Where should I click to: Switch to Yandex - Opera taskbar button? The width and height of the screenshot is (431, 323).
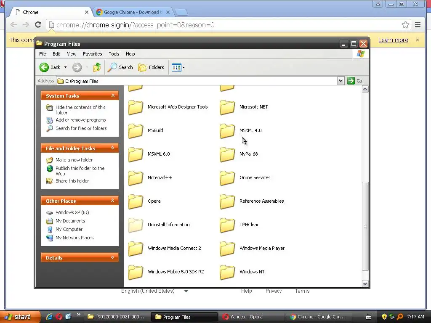[x=251, y=317]
